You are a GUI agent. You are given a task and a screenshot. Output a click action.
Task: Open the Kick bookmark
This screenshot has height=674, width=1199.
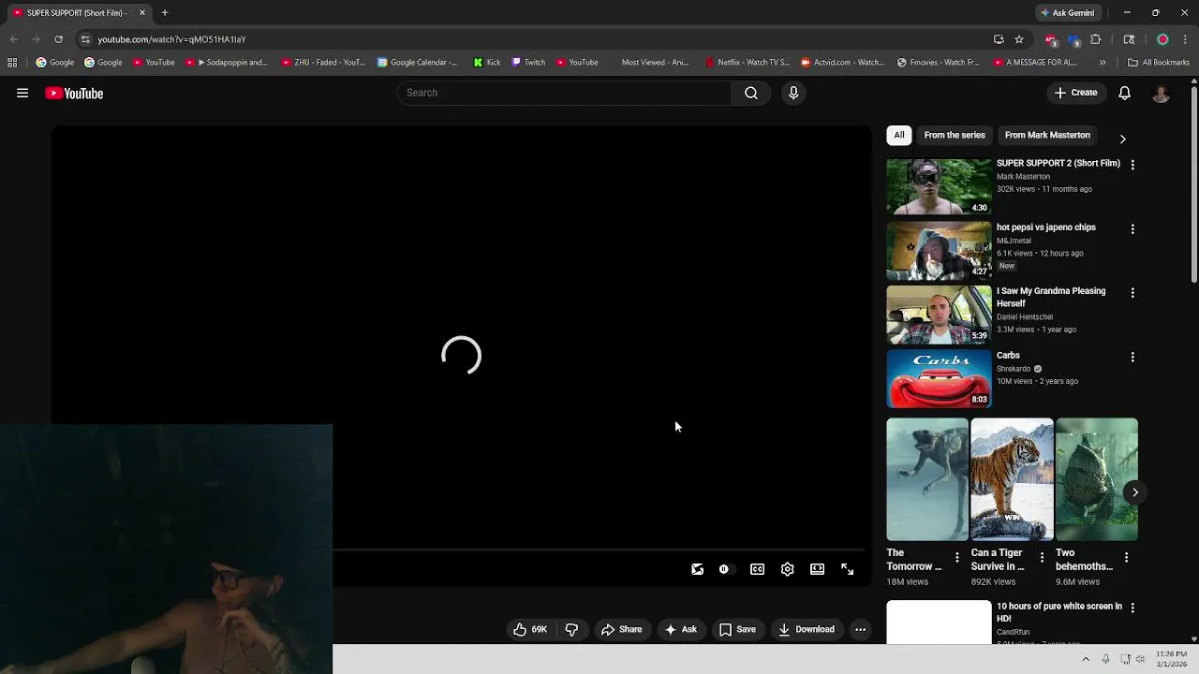tap(487, 63)
